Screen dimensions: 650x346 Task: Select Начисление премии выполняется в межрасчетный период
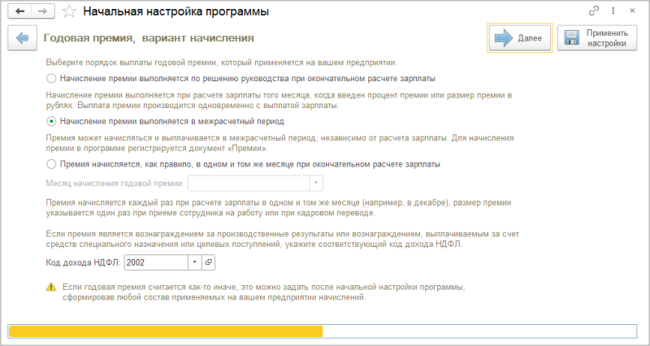pos(52,121)
